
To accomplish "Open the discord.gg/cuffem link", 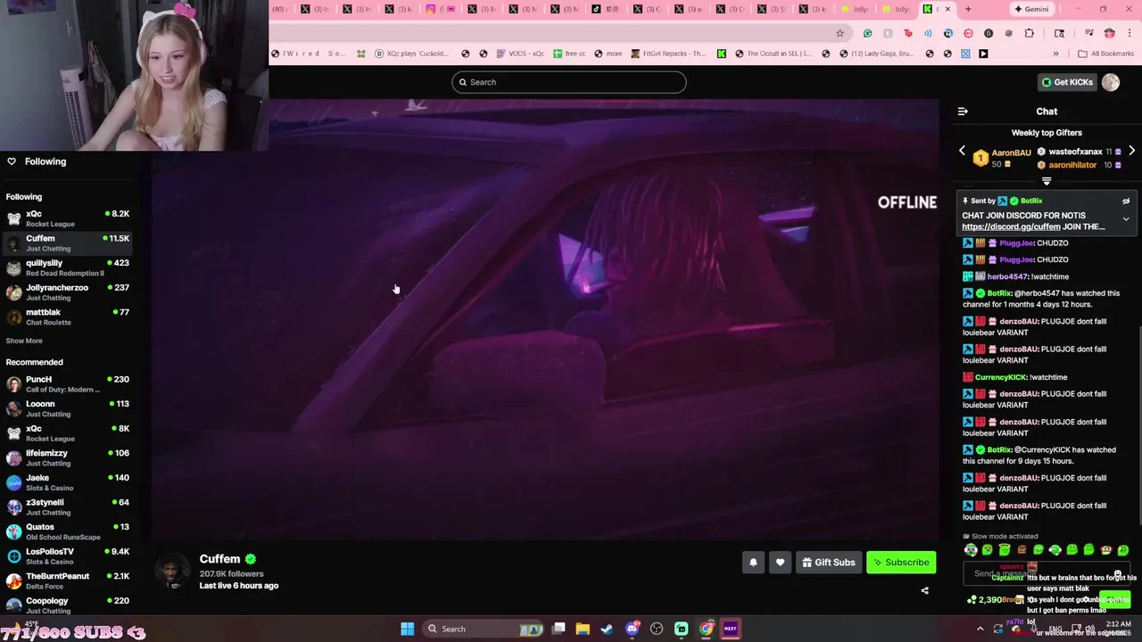I will pos(1011,226).
